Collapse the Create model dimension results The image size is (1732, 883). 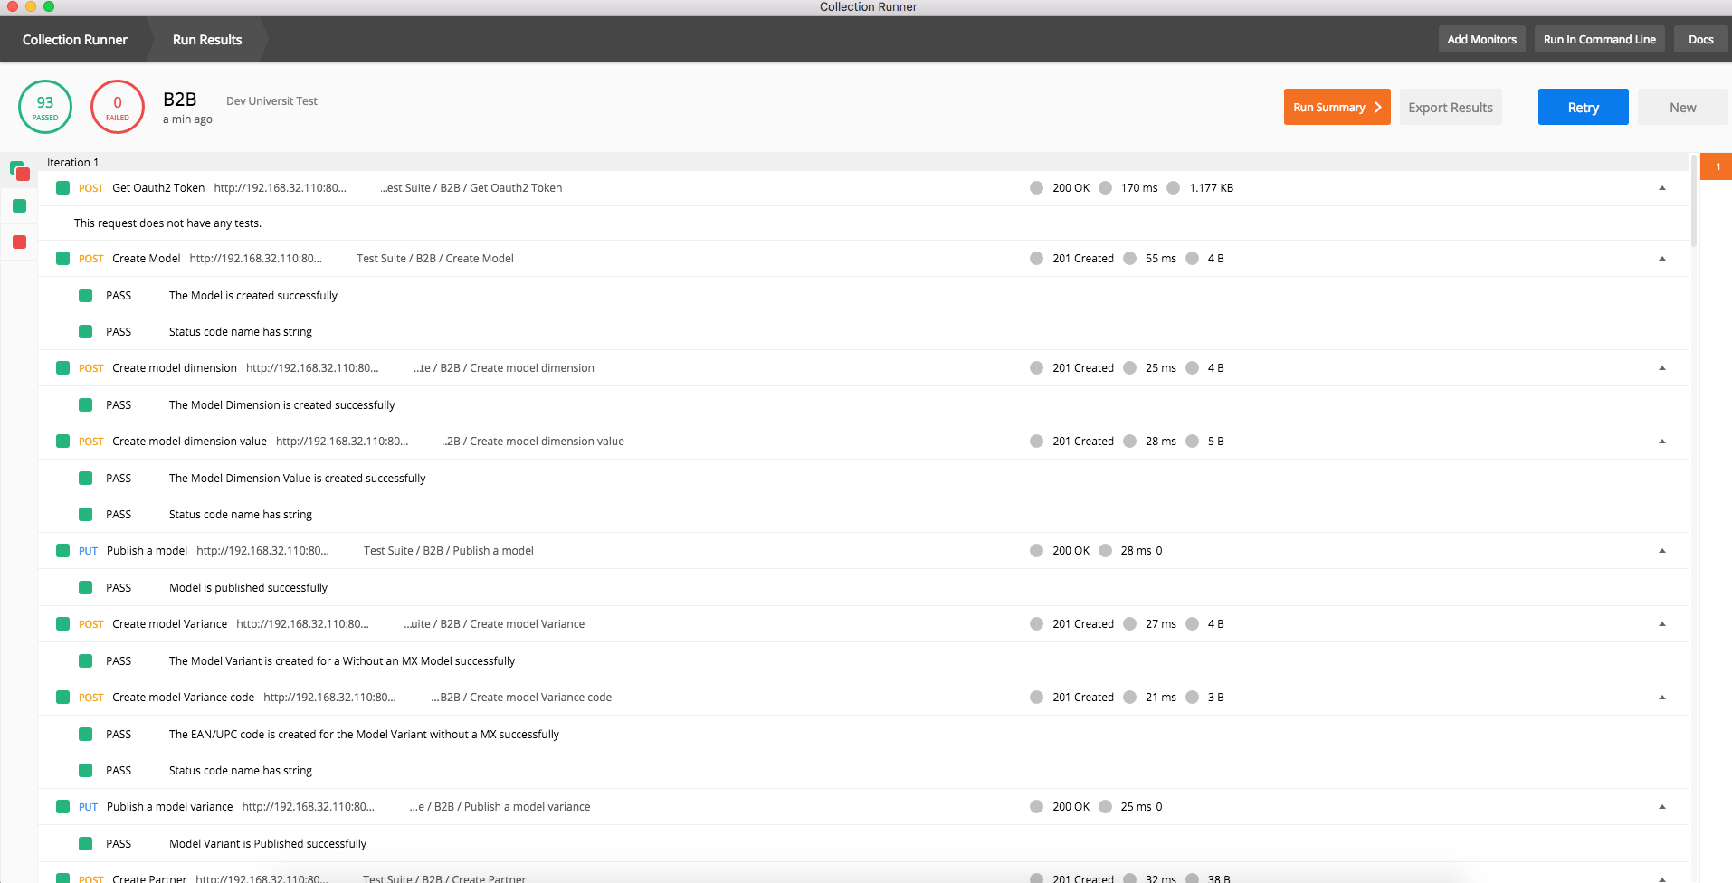pyautogui.click(x=1662, y=367)
